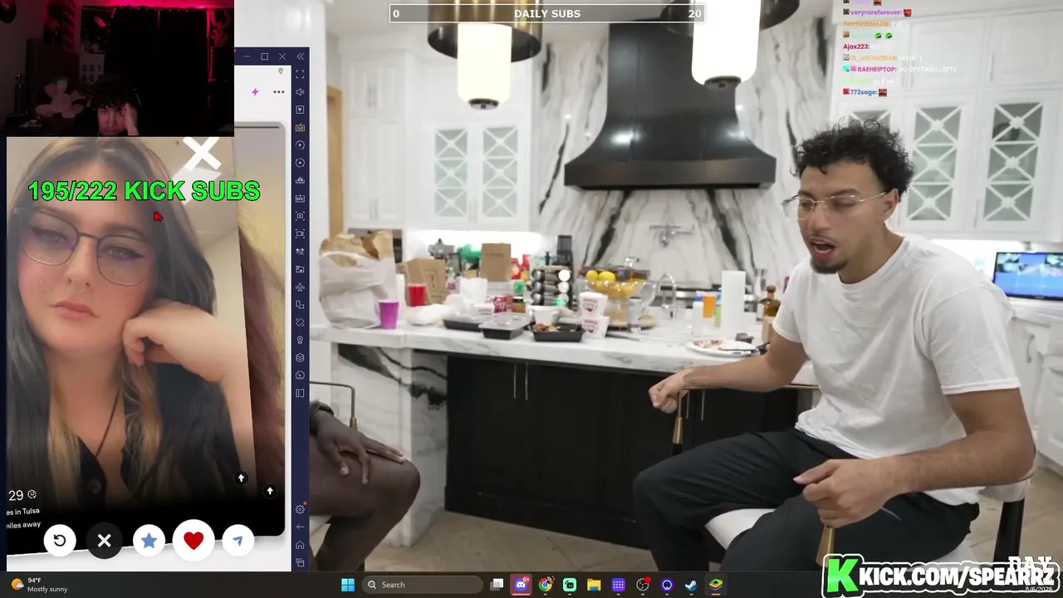Expand profile details with lower up-arrow button
The width and height of the screenshot is (1063, 598).
pos(269,491)
